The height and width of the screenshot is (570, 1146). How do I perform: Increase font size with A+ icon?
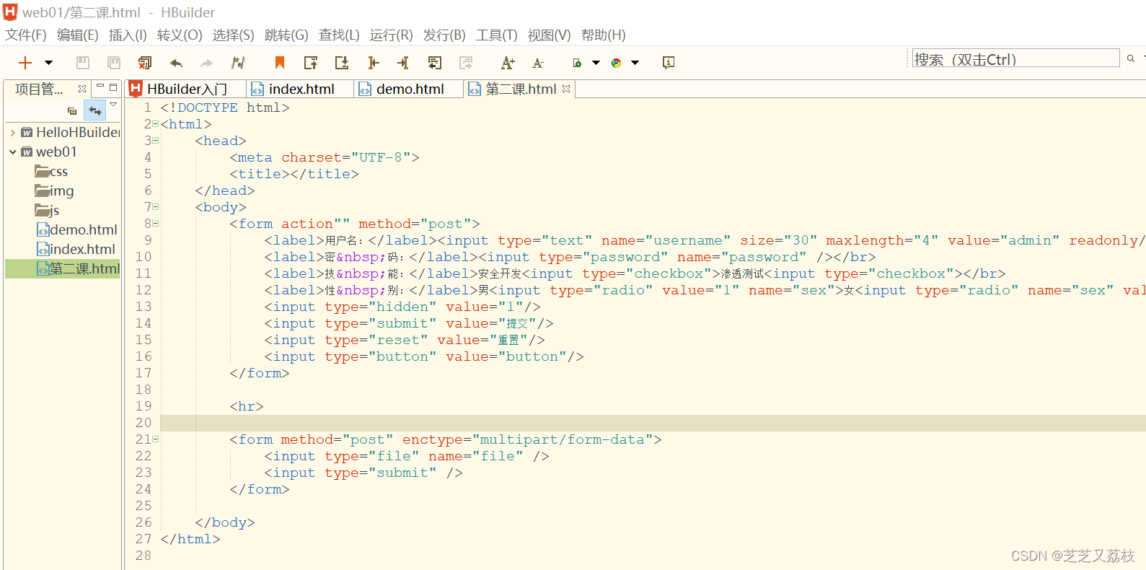[x=508, y=63]
